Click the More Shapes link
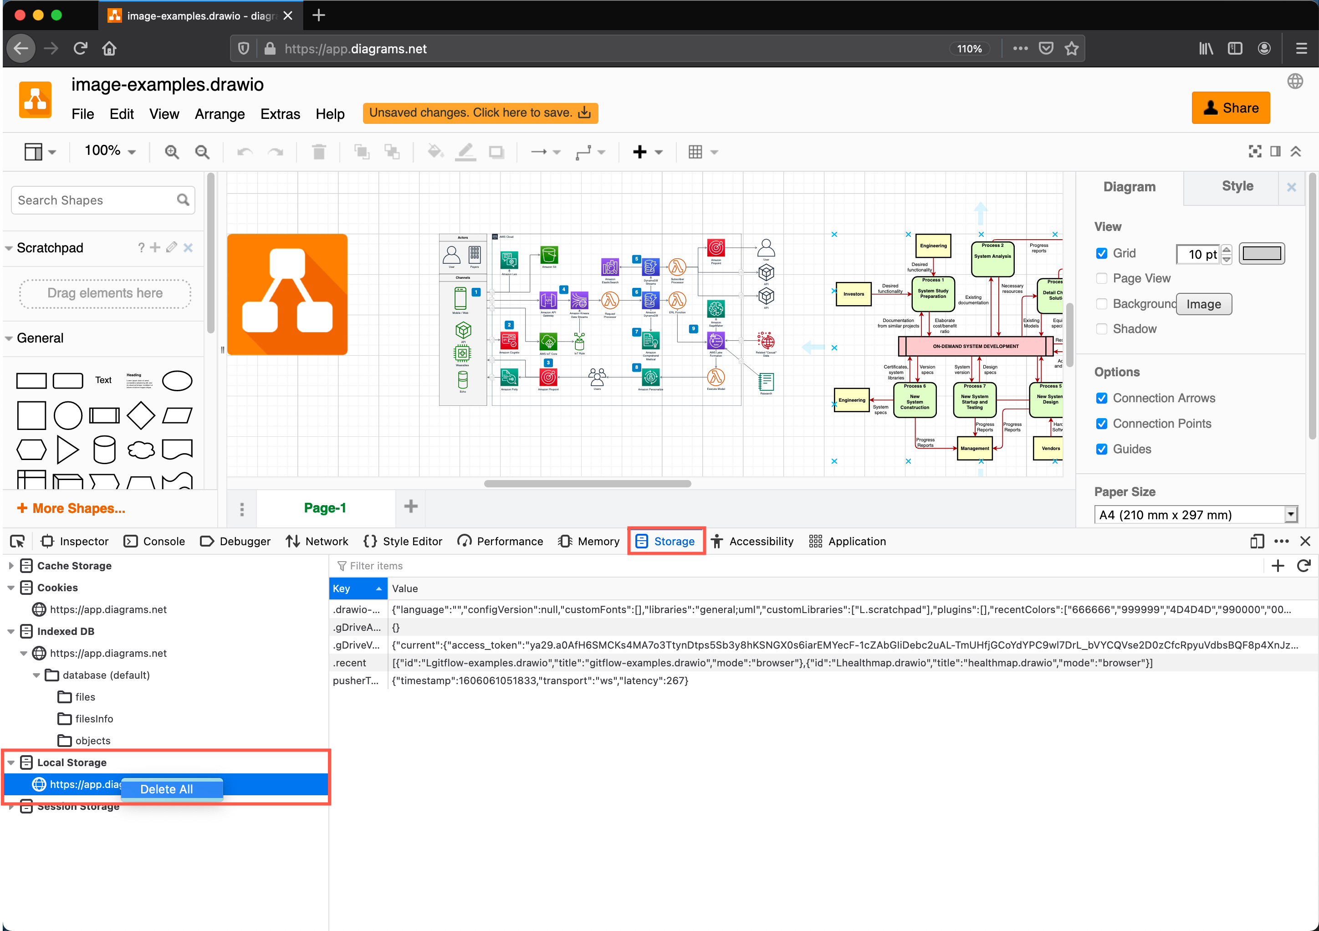Image resolution: width=1319 pixels, height=931 pixels. point(71,508)
